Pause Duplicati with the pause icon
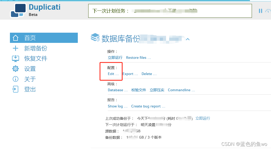The image size is (271, 149). pos(261,11)
